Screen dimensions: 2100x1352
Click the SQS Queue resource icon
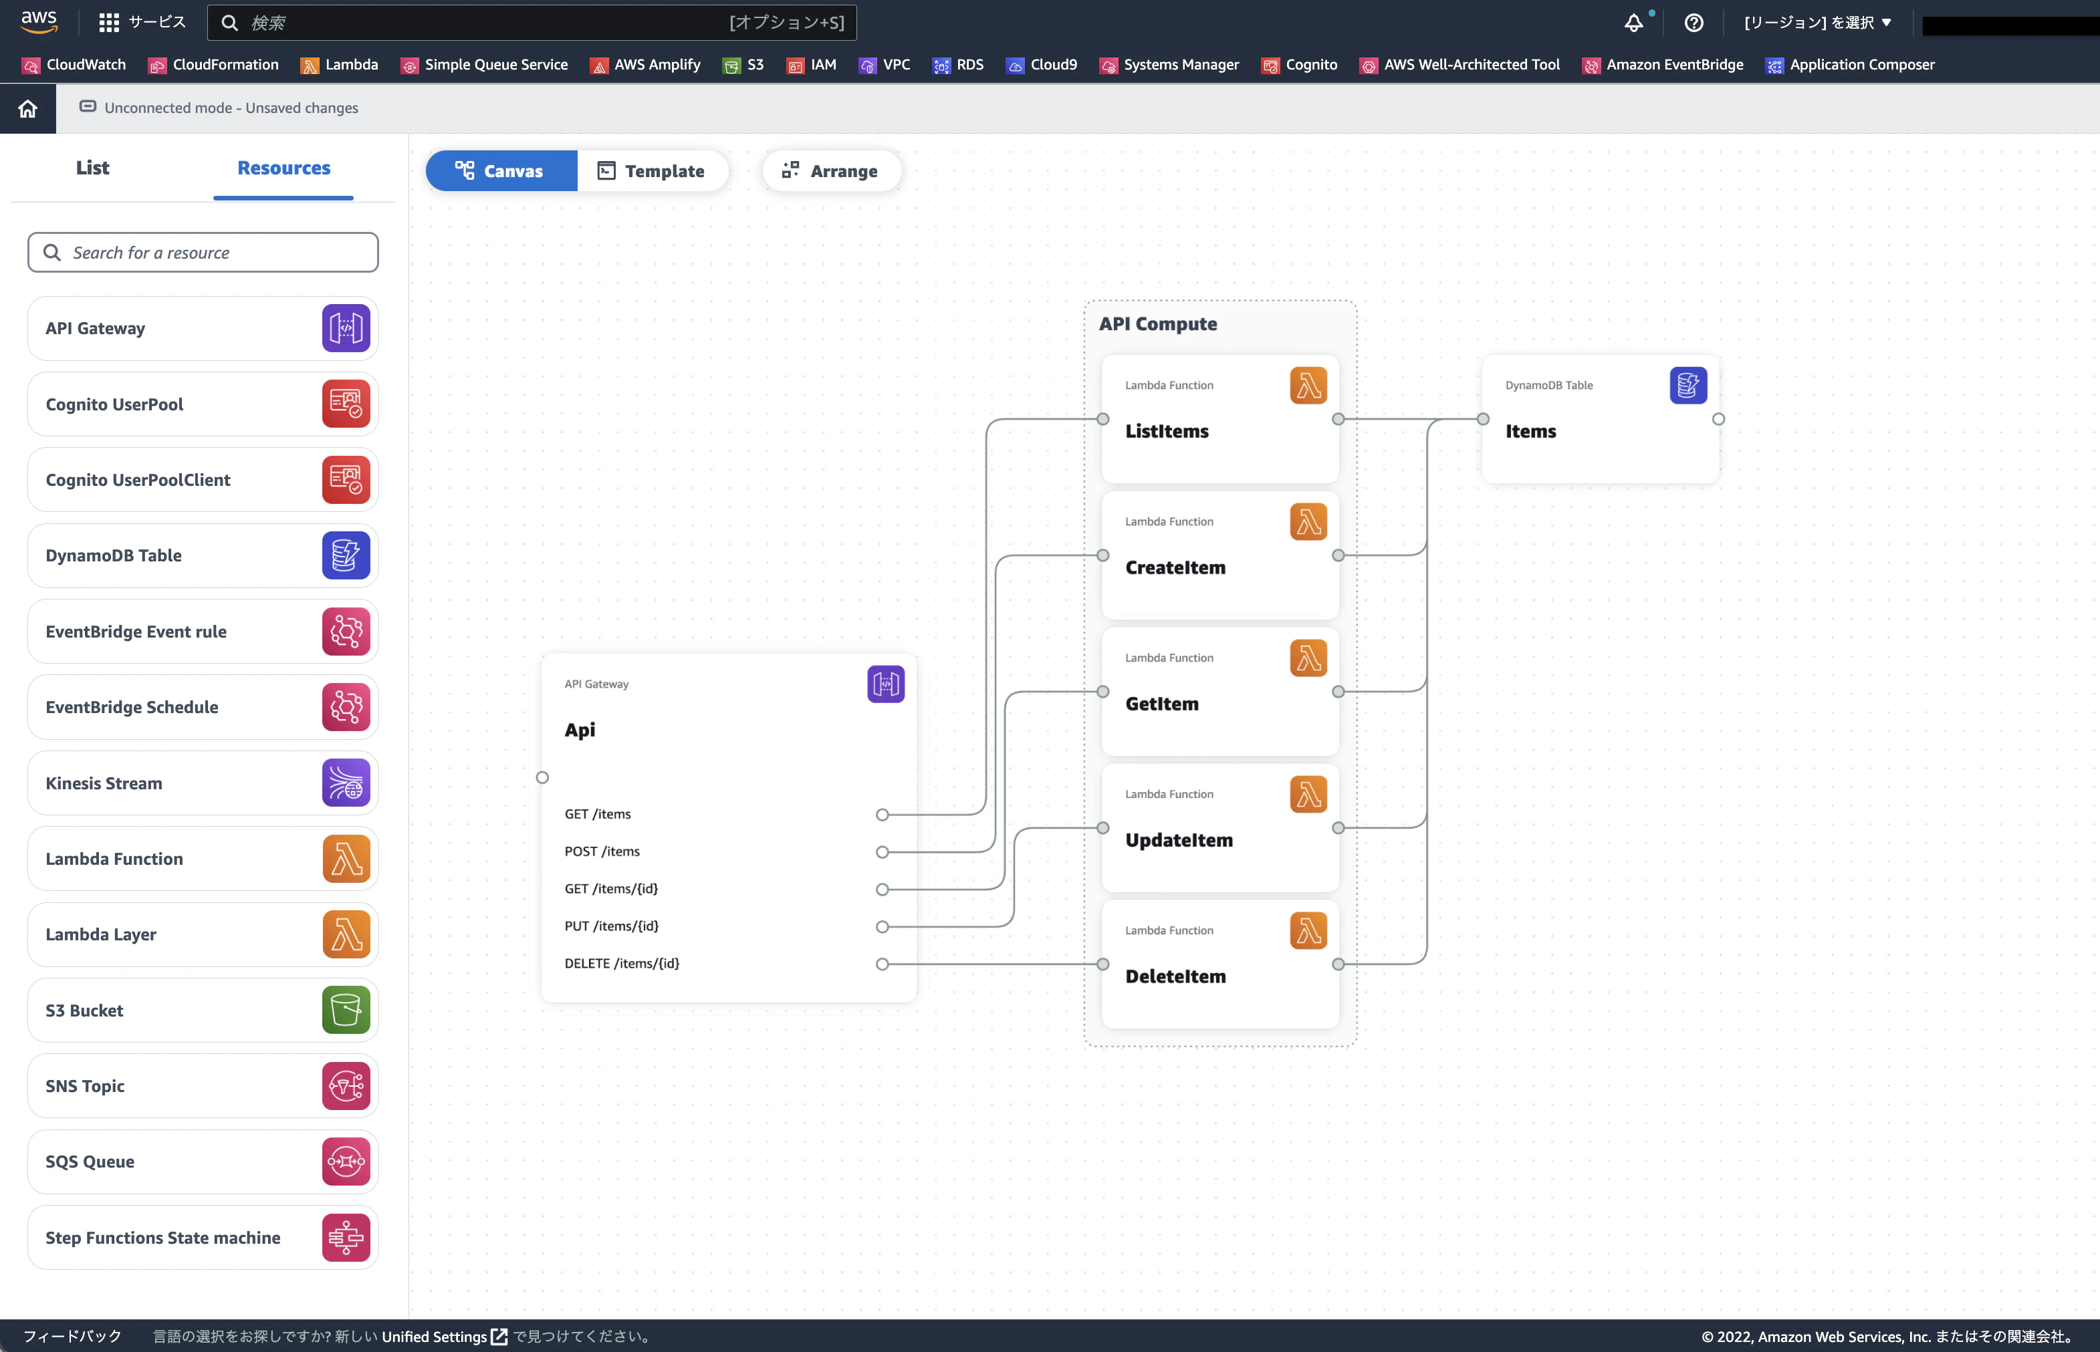346,1162
